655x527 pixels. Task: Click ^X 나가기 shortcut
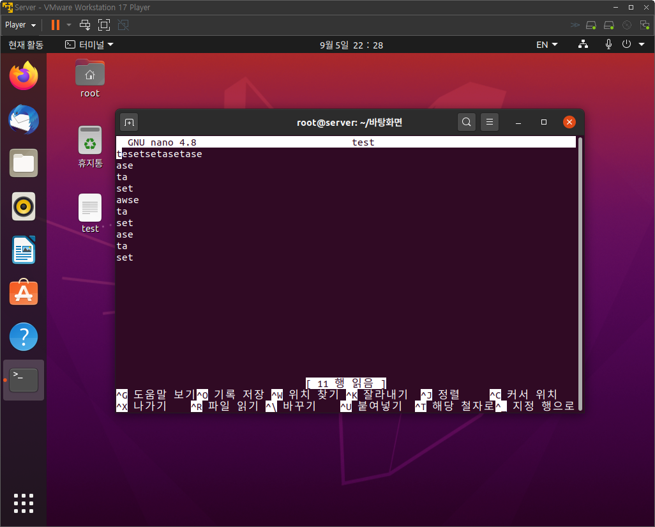click(141, 406)
